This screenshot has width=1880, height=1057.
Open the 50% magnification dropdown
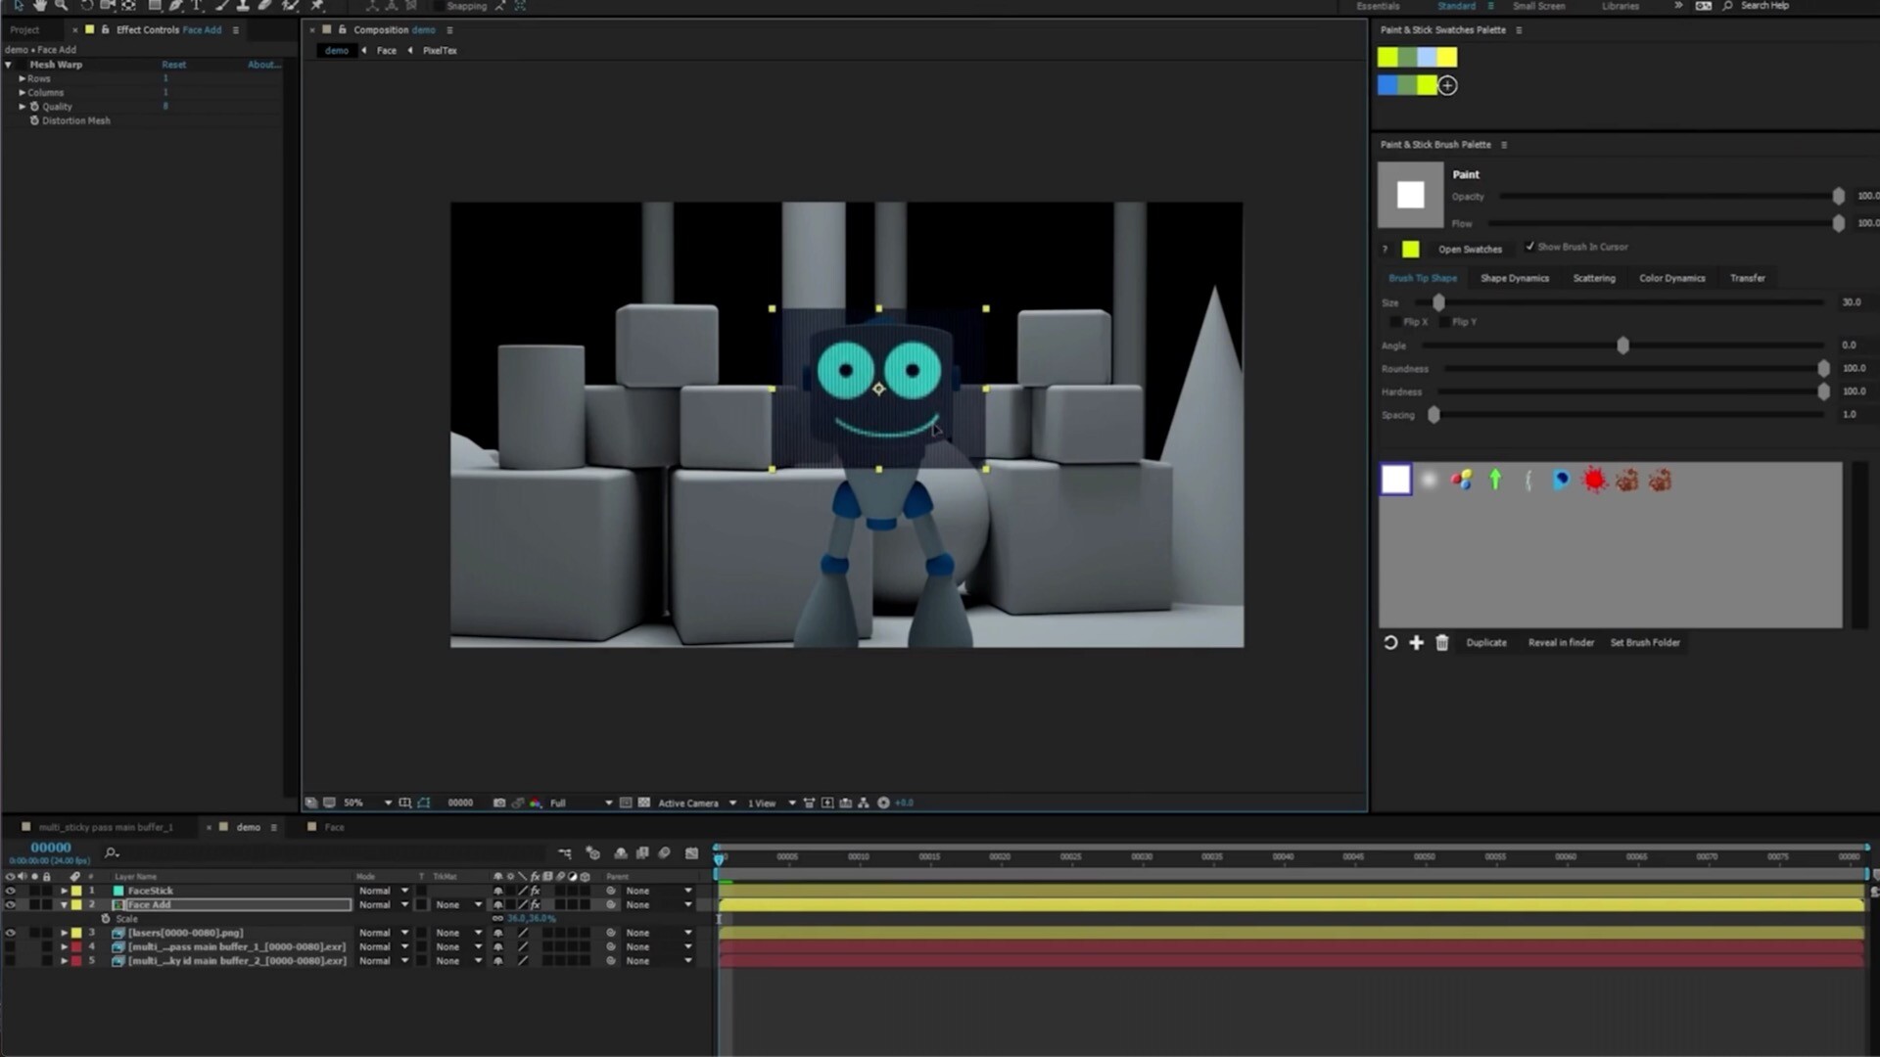coord(388,803)
